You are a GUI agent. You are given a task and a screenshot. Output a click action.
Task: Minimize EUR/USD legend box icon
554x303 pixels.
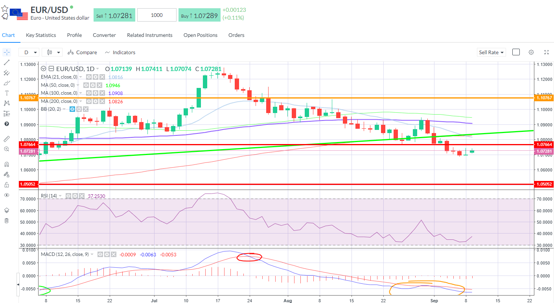click(x=51, y=69)
